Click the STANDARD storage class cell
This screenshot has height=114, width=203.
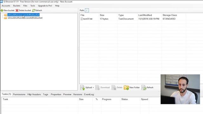169,19
